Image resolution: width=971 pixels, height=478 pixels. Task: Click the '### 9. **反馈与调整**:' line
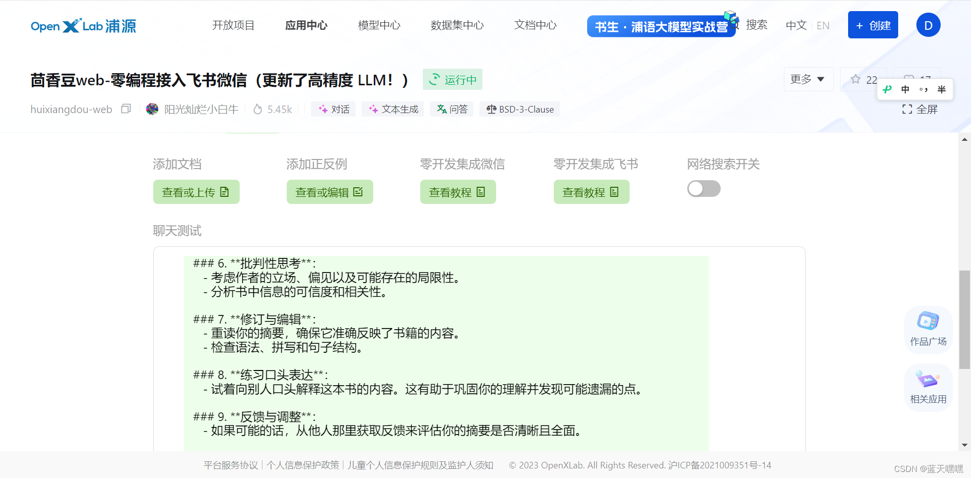[x=254, y=416]
